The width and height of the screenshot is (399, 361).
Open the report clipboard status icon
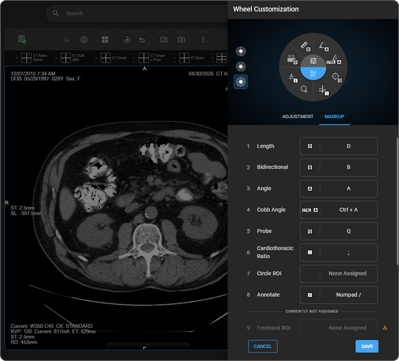(22, 40)
